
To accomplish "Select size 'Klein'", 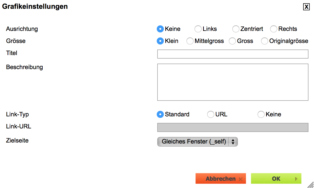I will [160, 41].
